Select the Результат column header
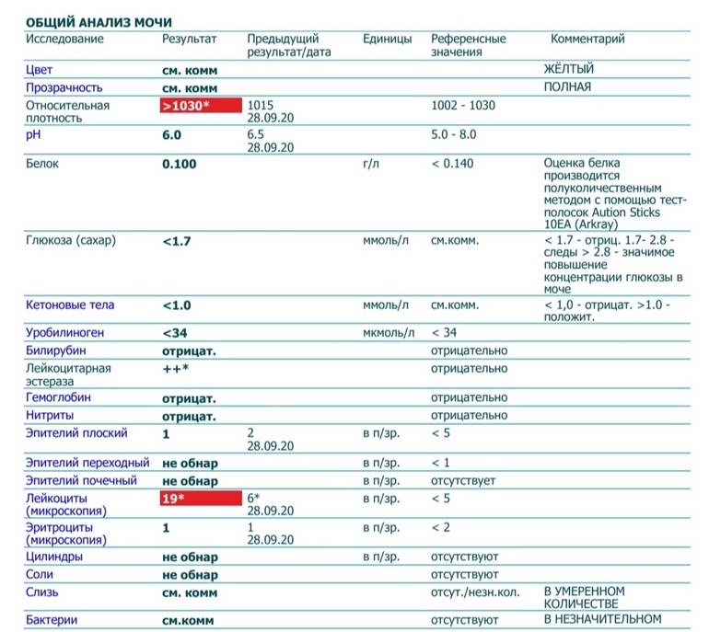This screenshot has height=632, width=709. tap(189, 40)
